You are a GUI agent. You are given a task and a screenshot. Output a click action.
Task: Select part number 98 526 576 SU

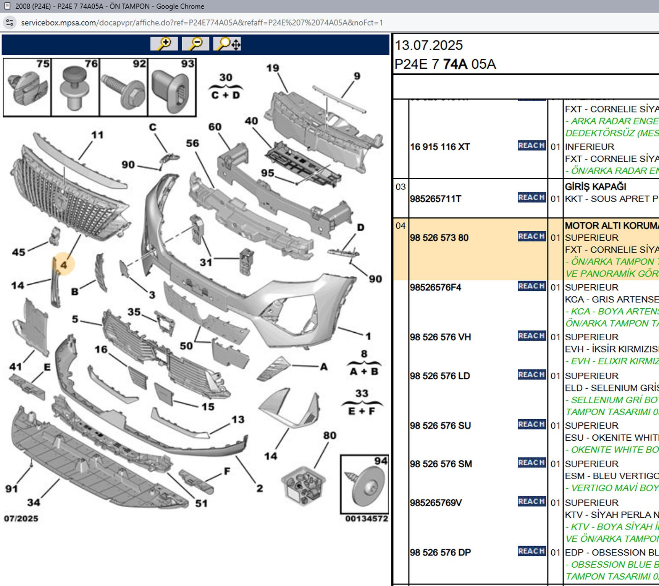click(440, 426)
